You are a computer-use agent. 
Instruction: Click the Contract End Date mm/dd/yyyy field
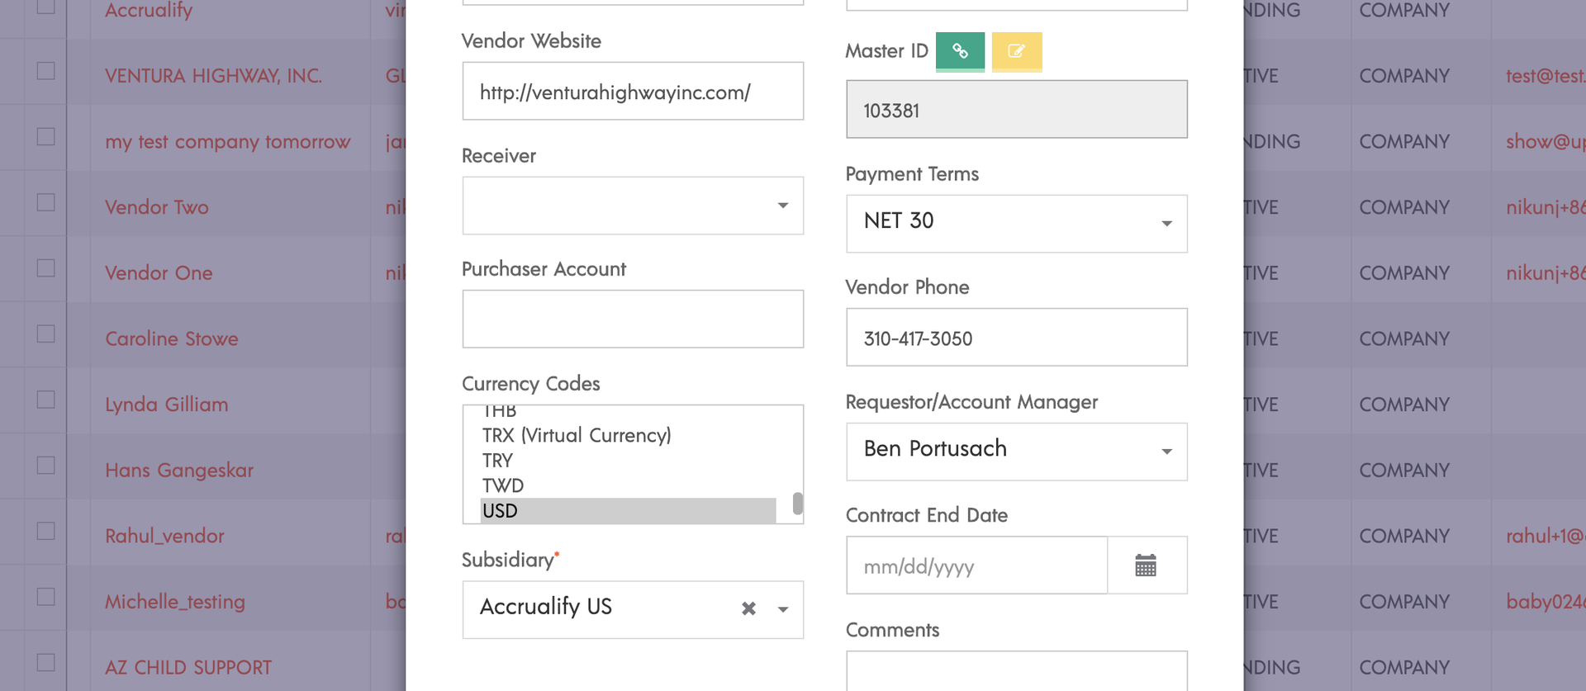click(977, 566)
